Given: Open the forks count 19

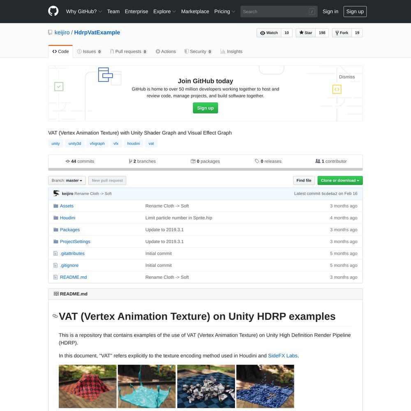Looking at the screenshot, I should click(x=357, y=33).
